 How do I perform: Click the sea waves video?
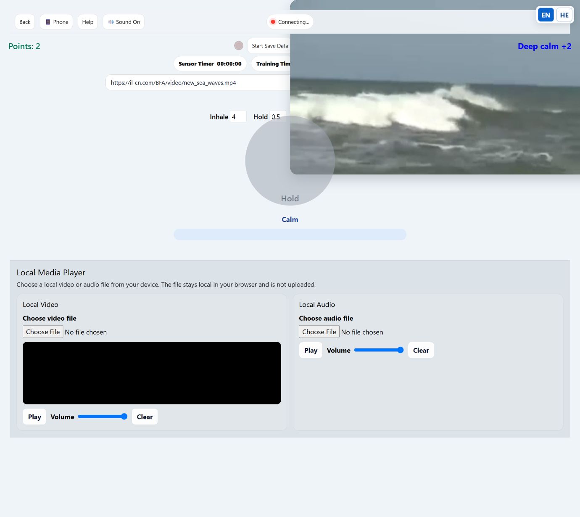coord(435,87)
